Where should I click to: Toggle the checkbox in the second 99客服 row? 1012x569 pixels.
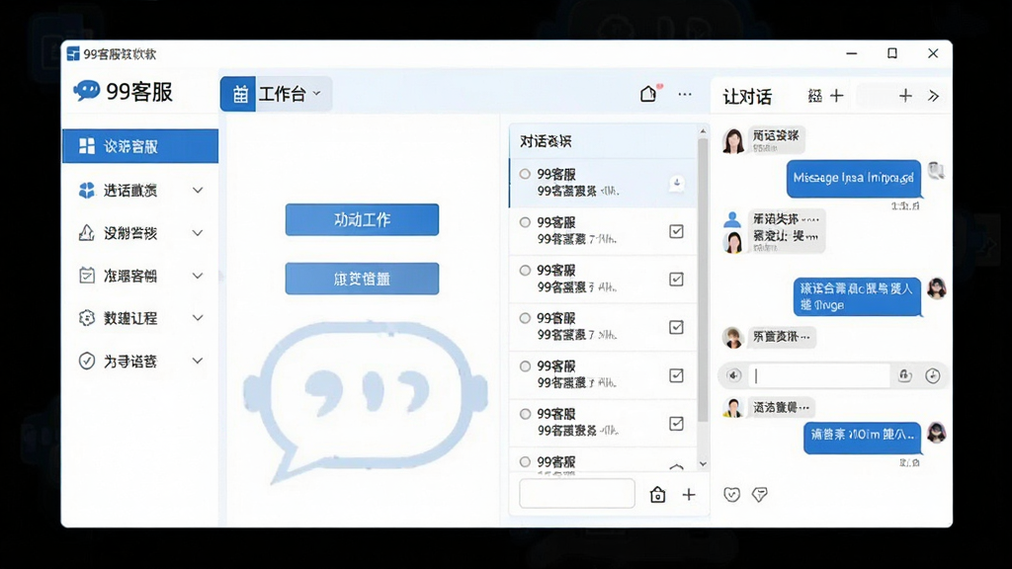[x=676, y=231]
